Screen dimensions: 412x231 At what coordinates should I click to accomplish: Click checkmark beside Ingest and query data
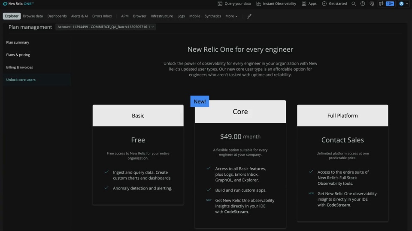point(106,172)
